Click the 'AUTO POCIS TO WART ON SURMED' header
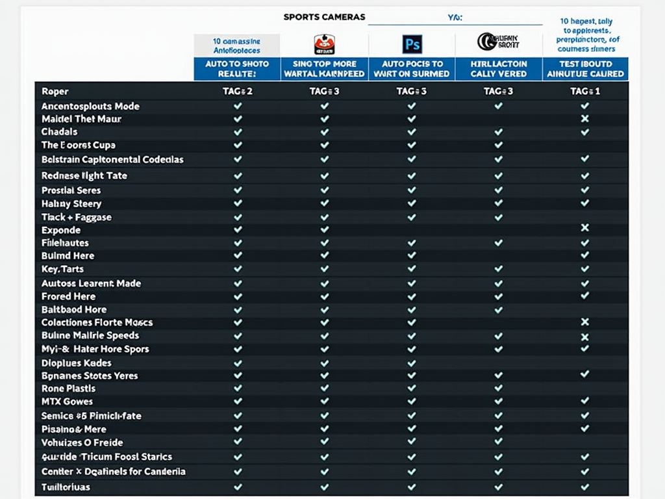 click(411, 69)
